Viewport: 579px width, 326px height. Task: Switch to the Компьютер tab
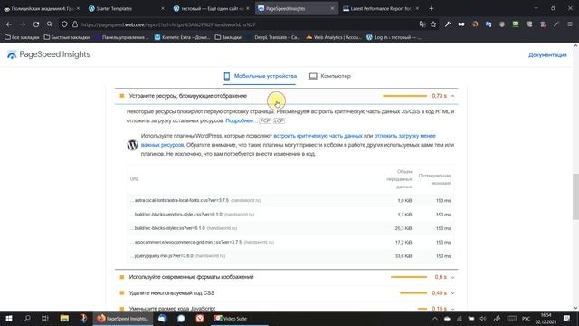click(x=329, y=76)
